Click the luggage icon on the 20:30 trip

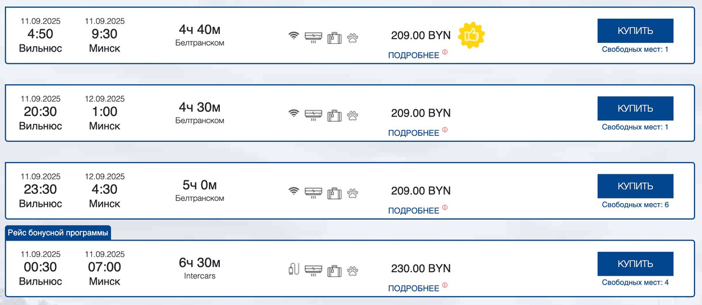[x=335, y=114]
